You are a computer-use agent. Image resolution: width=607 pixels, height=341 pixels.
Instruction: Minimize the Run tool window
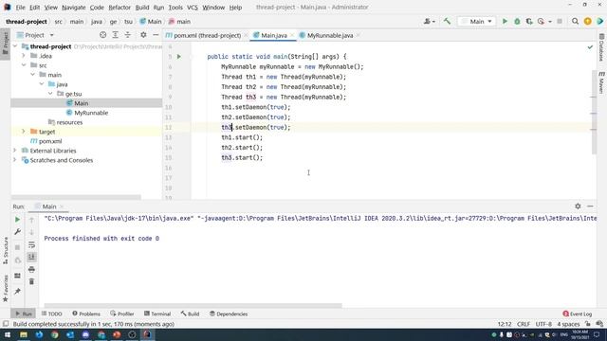[590, 206]
